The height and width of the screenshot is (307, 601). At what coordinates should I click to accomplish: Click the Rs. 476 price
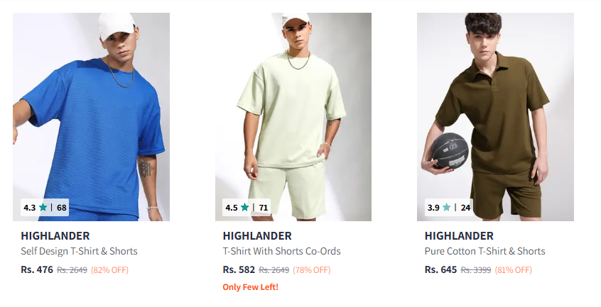(37, 269)
